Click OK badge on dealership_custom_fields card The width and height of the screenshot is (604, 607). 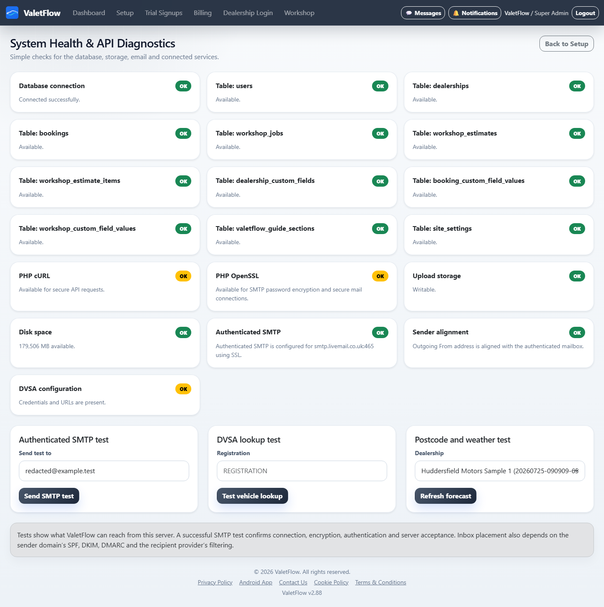(380, 181)
